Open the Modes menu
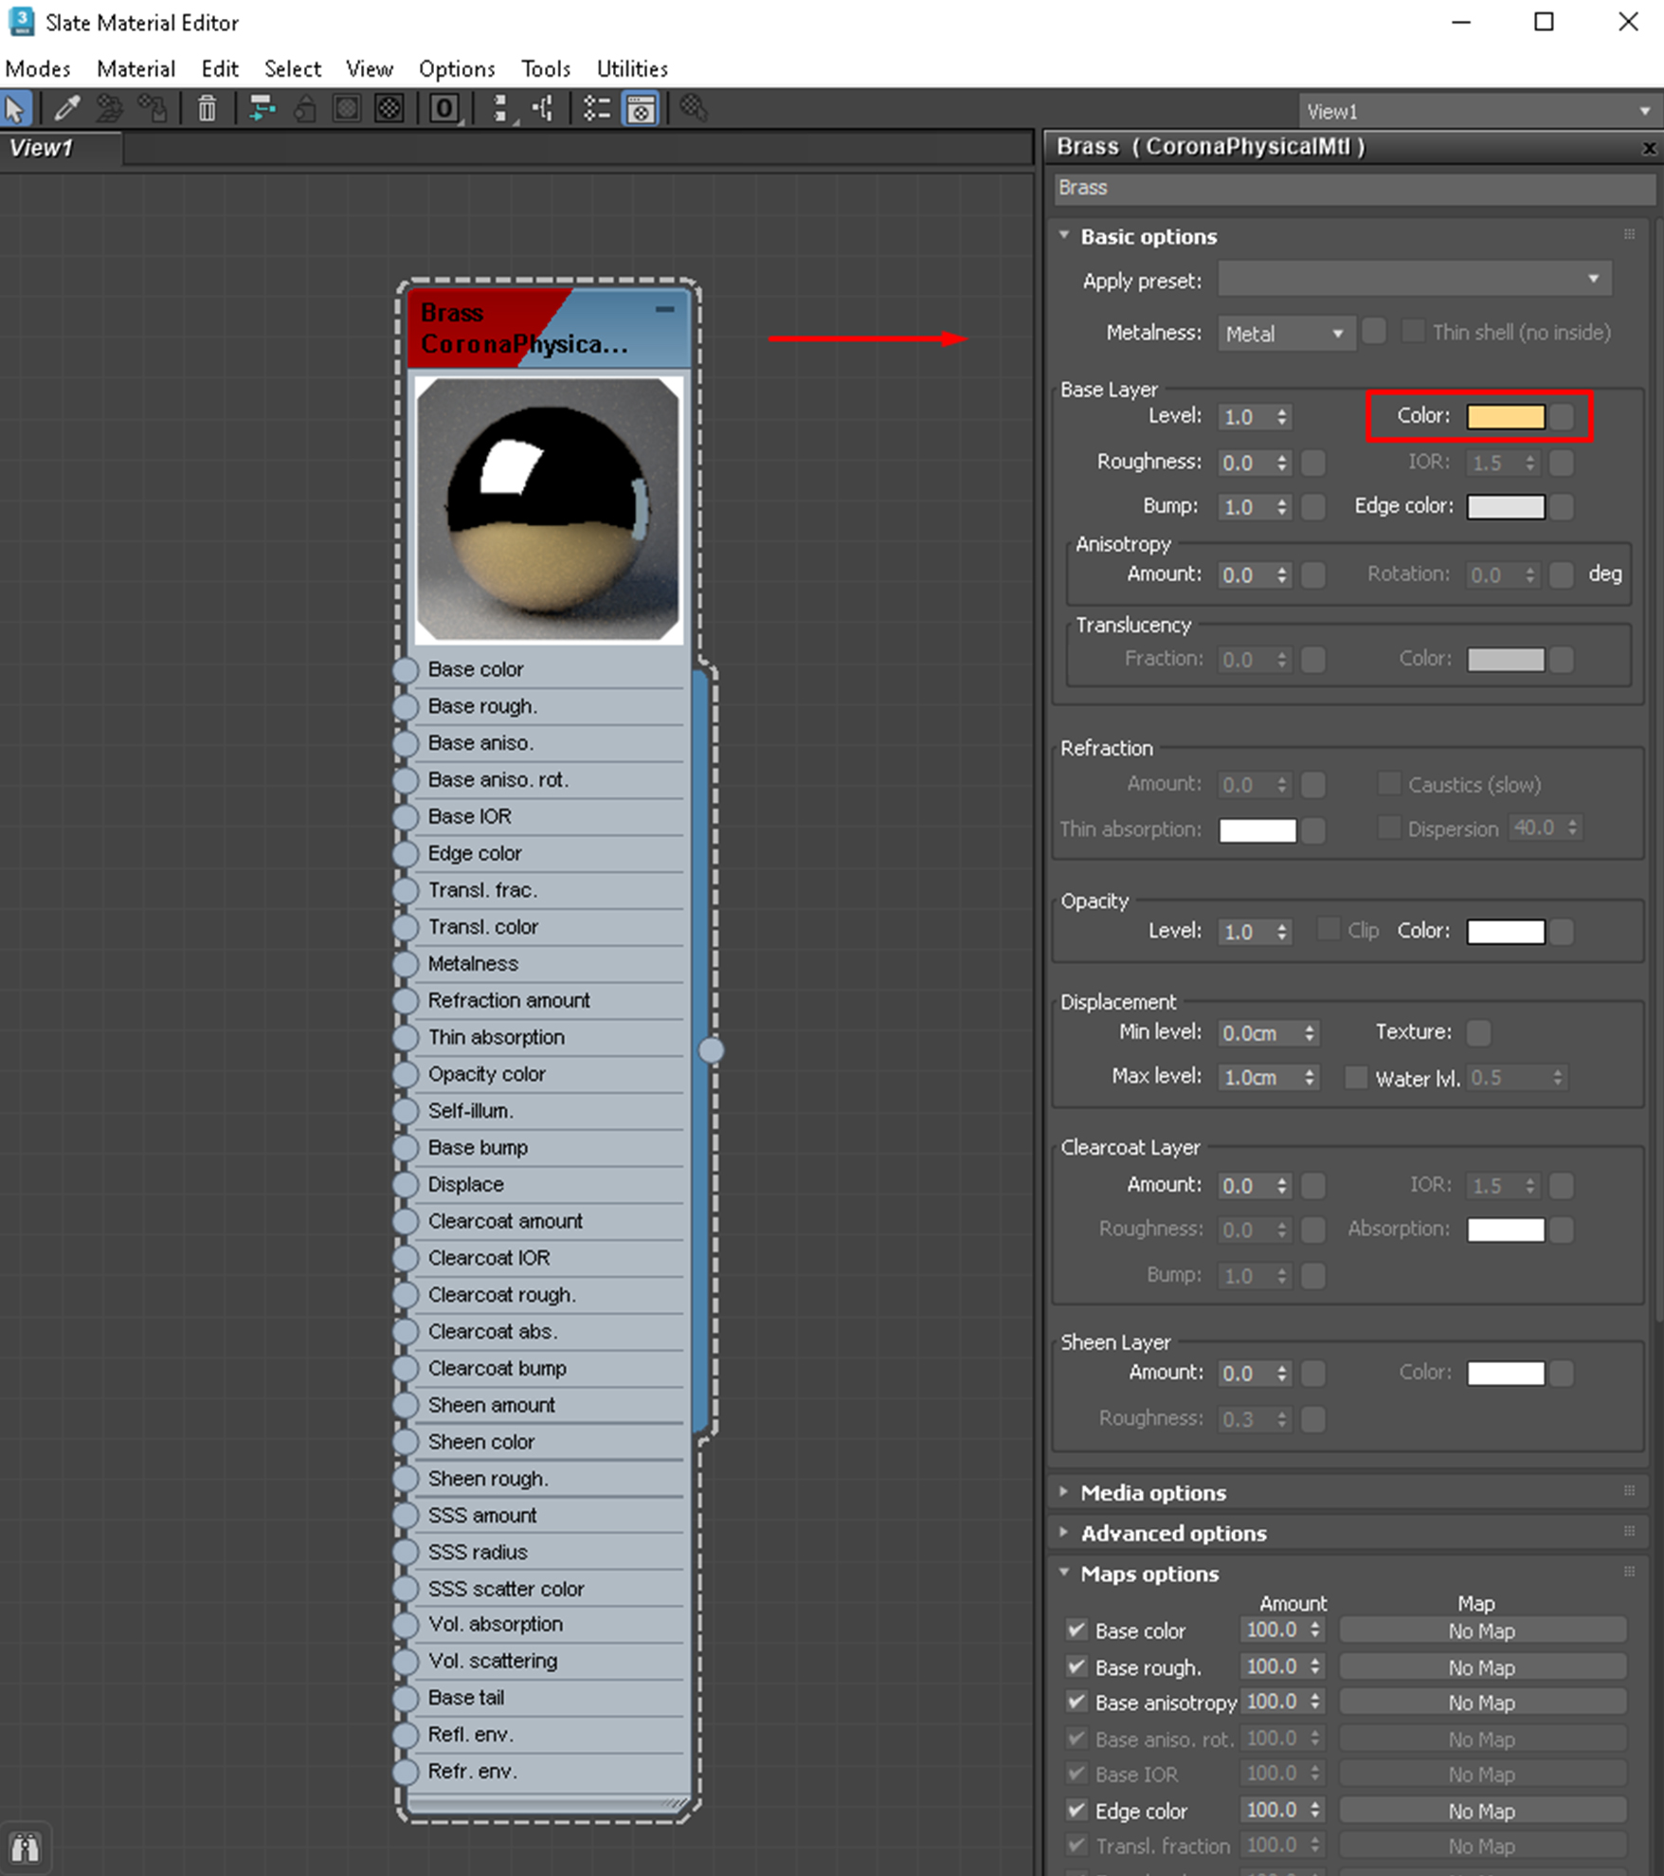The width and height of the screenshot is (1664, 1876). [38, 69]
